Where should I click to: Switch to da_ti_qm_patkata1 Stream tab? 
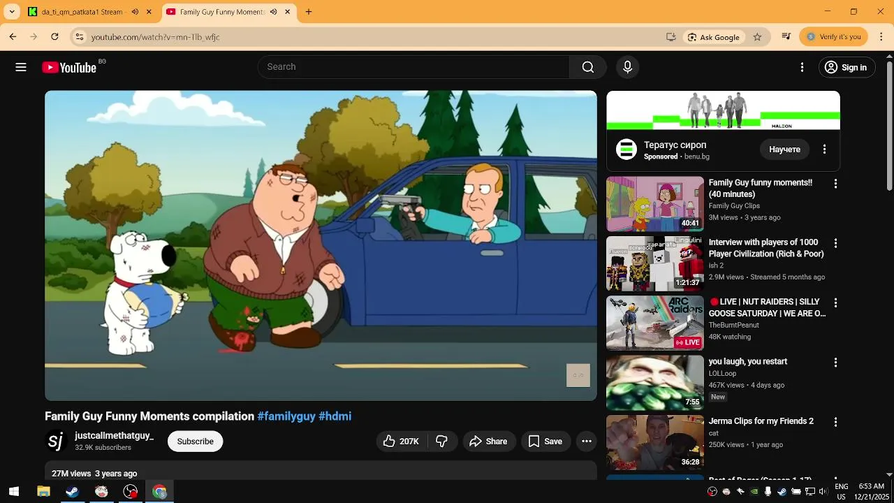pos(82,12)
